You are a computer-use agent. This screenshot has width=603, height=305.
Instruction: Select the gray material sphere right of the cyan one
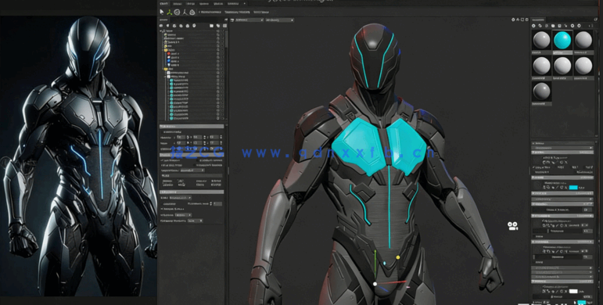583,41
